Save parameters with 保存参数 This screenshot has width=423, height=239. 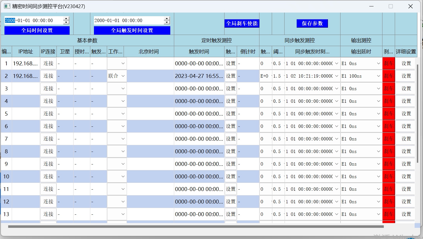(312, 23)
